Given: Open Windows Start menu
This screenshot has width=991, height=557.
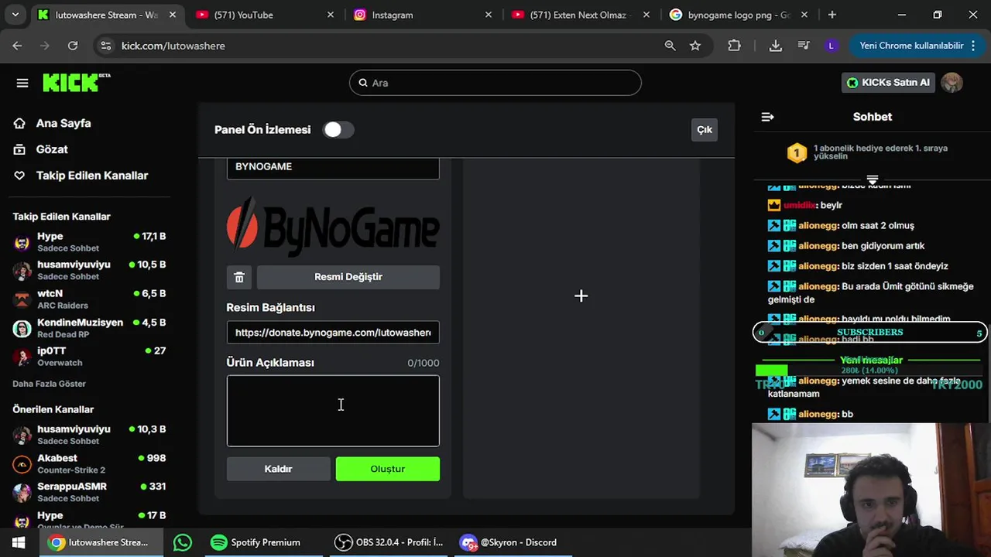Looking at the screenshot, I should pyautogui.click(x=19, y=542).
